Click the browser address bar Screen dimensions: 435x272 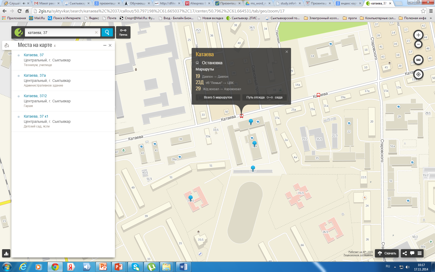[x=228, y=11]
